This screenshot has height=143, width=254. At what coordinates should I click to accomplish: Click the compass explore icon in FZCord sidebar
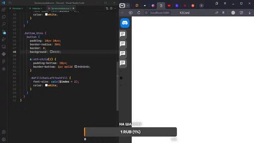coord(121,78)
